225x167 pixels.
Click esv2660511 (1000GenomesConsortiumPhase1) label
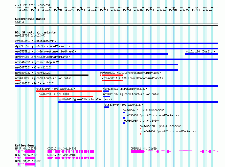click(x=132, y=78)
